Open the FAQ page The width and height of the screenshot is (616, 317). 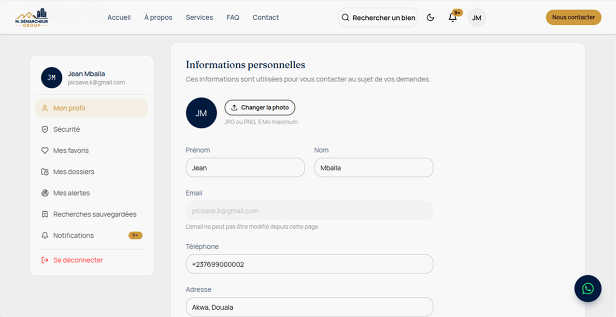(233, 17)
